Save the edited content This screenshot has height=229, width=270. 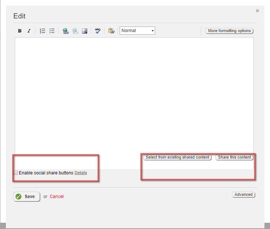27,197
